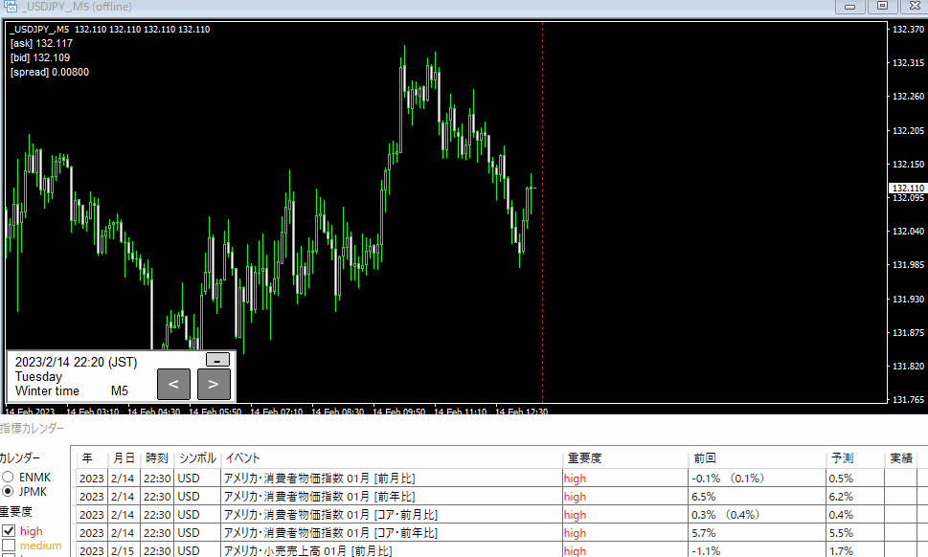Click the previous bar '<' button
The height and width of the screenshot is (557, 928).
click(x=173, y=384)
